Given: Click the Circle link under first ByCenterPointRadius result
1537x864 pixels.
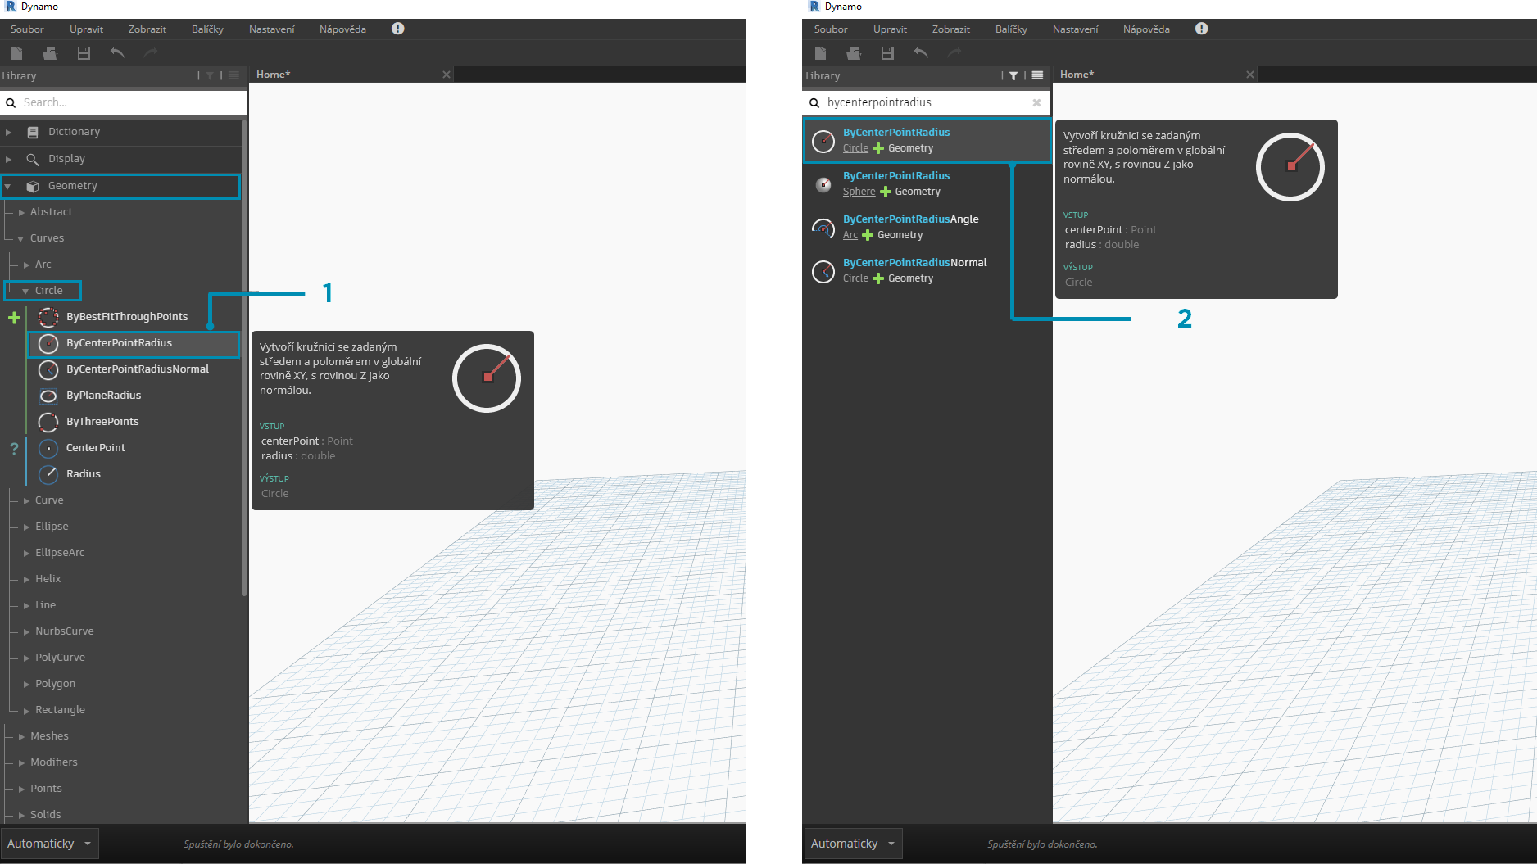Looking at the screenshot, I should coord(855,148).
